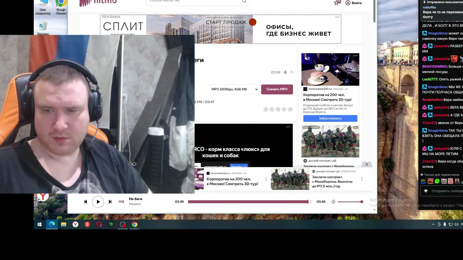Open the Корпоратив на 200 чел. sidebar ad title
This screenshot has width=463, height=260.
pos(327,97)
